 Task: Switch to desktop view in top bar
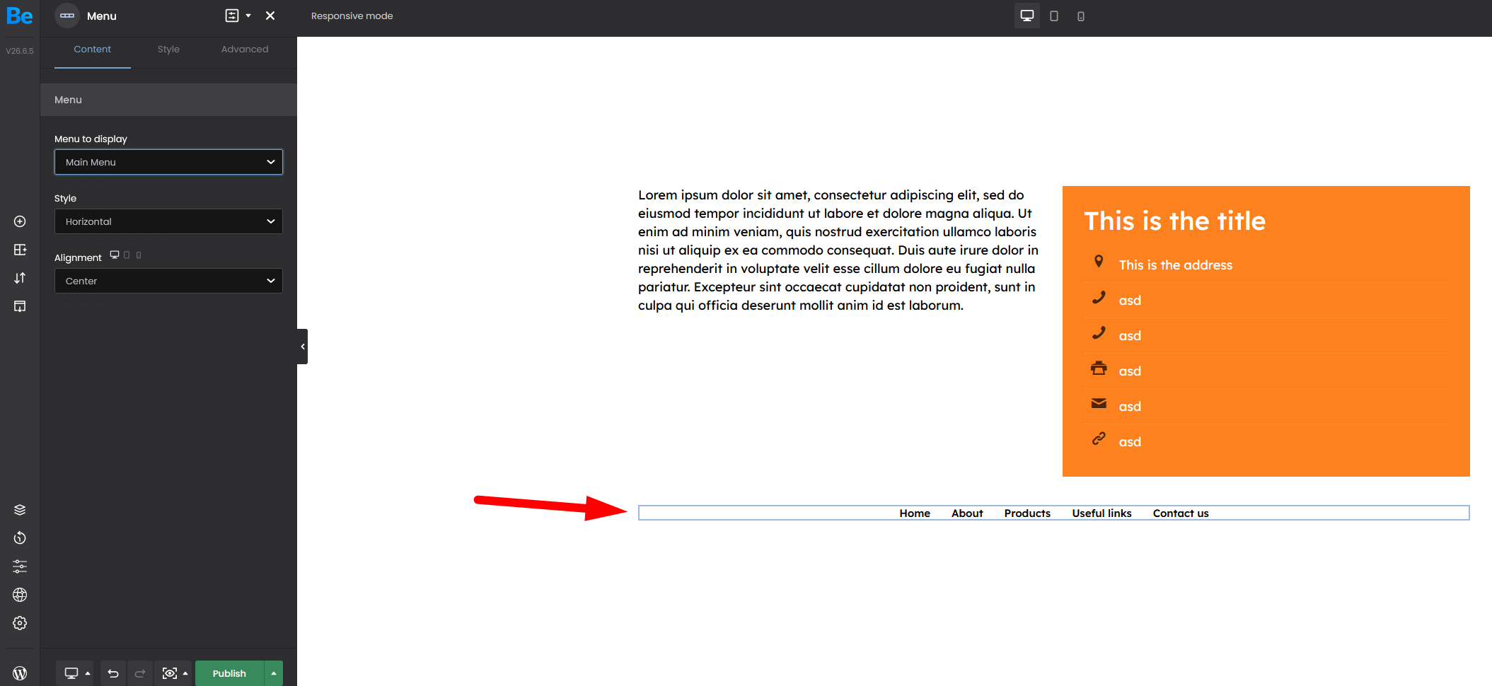click(x=1027, y=16)
